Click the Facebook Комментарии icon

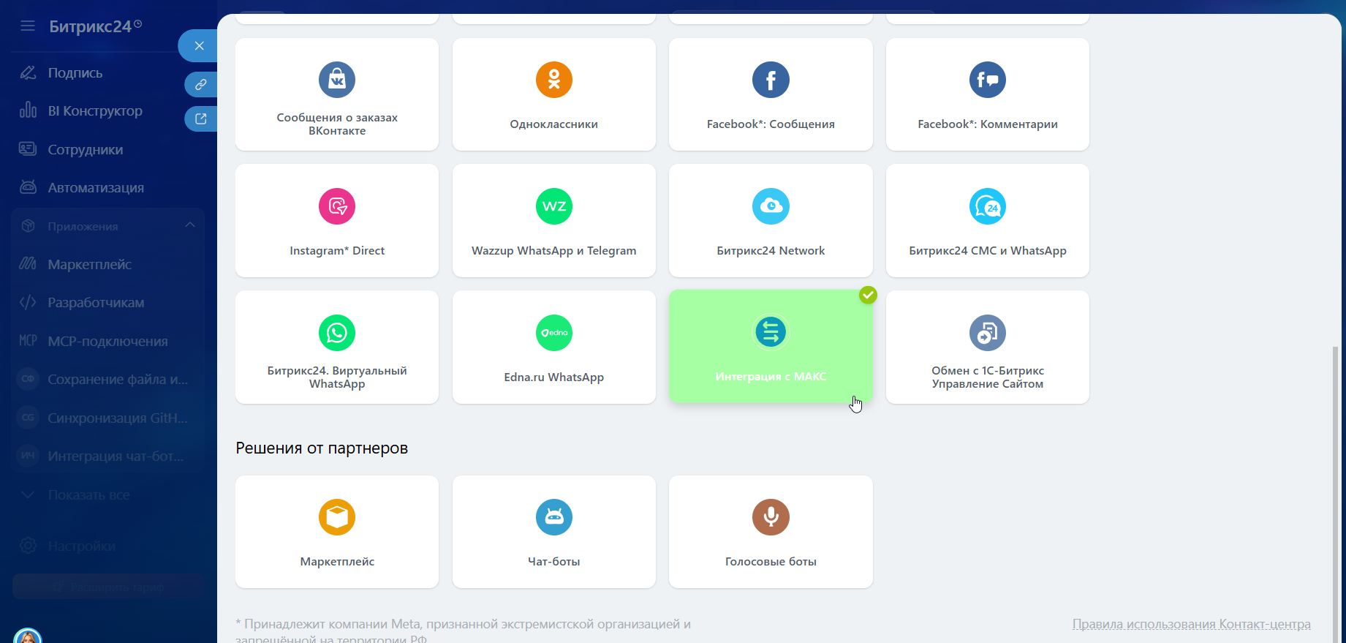988,80
